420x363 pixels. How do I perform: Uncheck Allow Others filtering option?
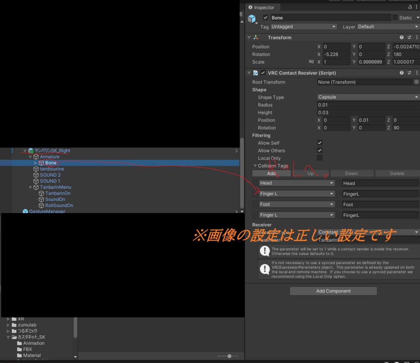coord(320,150)
